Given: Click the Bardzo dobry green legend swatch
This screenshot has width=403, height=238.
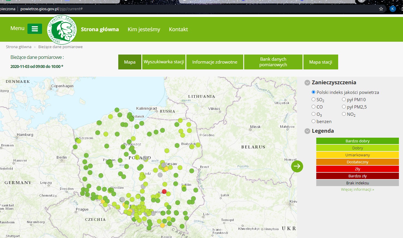Looking at the screenshot, I should click(x=357, y=141).
